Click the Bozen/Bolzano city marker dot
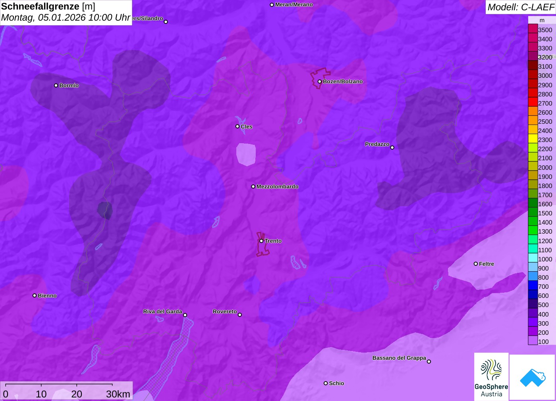The image size is (556, 401). [320, 82]
